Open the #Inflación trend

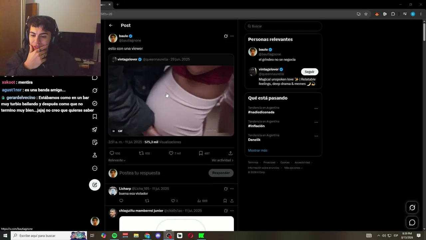(256, 126)
